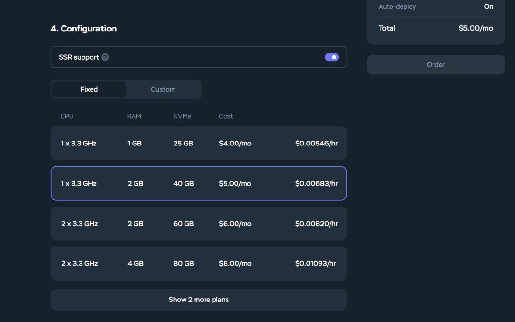Click the $0.00820/hr hourly price
This screenshot has height=322, width=515.
316,224
